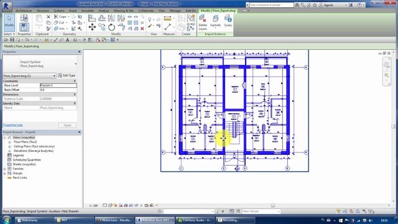The width and height of the screenshot is (398, 224).
Task: Click the Match Type Properties paintbrush icon
Action: coord(49,29)
